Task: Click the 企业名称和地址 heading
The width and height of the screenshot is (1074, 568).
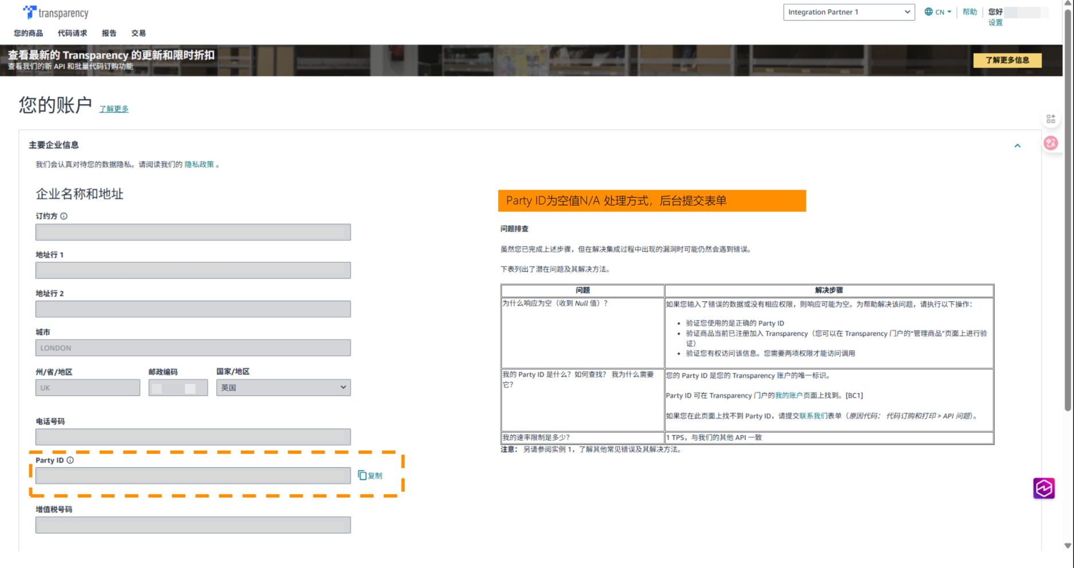Action: [80, 194]
